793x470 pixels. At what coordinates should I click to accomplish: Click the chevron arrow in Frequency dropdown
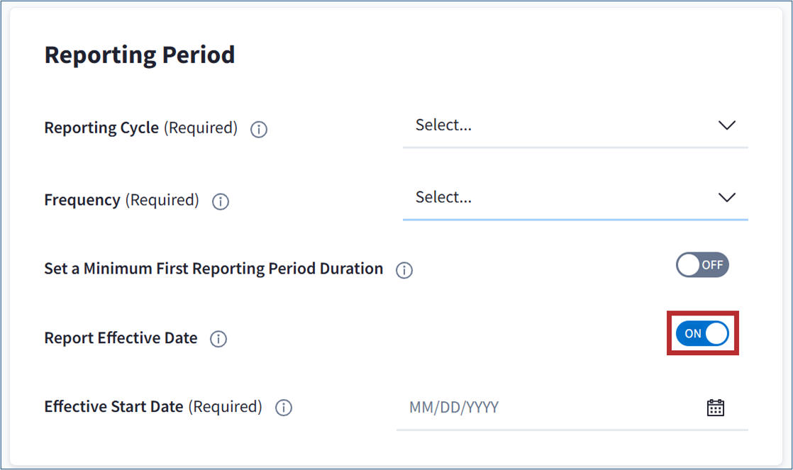coord(727,198)
